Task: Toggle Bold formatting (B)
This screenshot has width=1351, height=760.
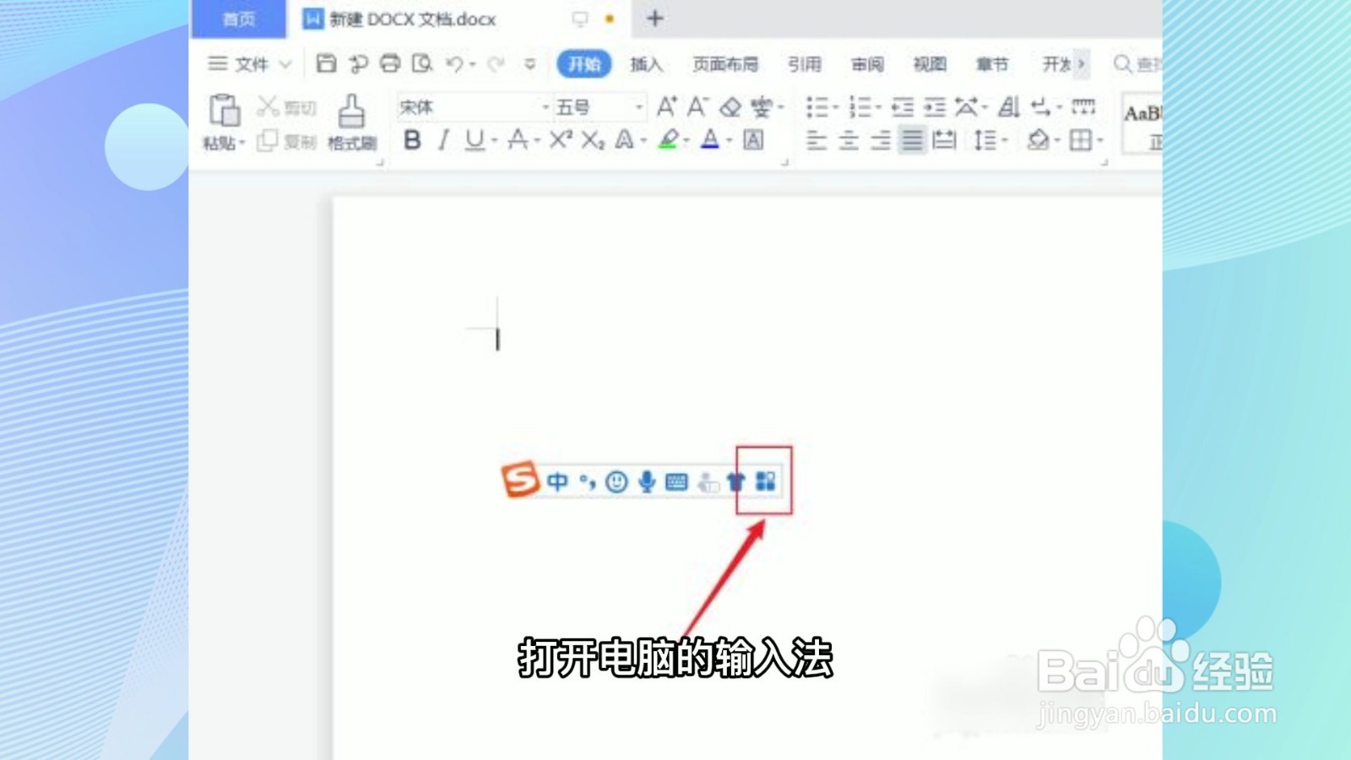Action: (x=412, y=140)
